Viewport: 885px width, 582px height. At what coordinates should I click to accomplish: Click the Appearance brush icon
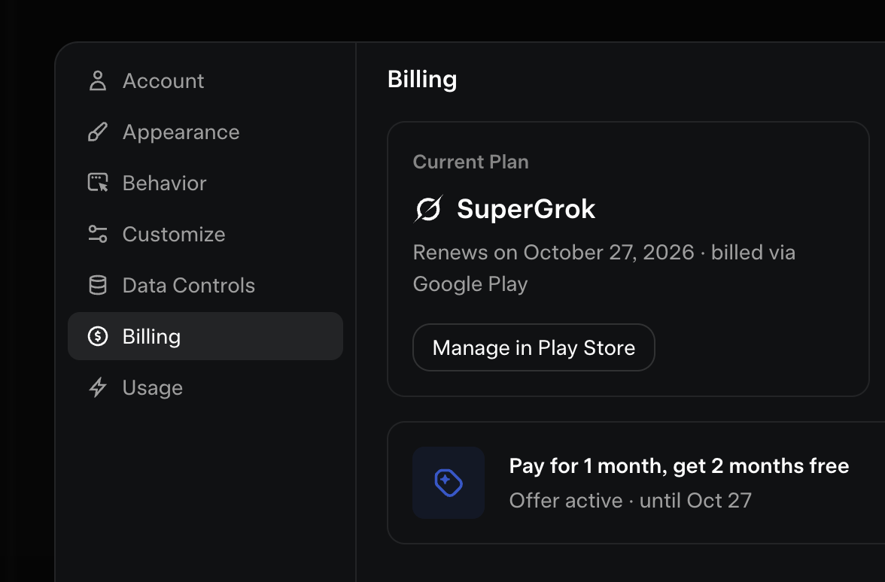pyautogui.click(x=98, y=132)
